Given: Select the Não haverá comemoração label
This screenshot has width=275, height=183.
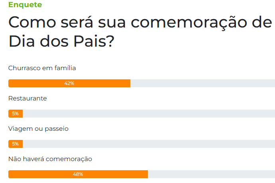Looking at the screenshot, I should tap(50, 159).
